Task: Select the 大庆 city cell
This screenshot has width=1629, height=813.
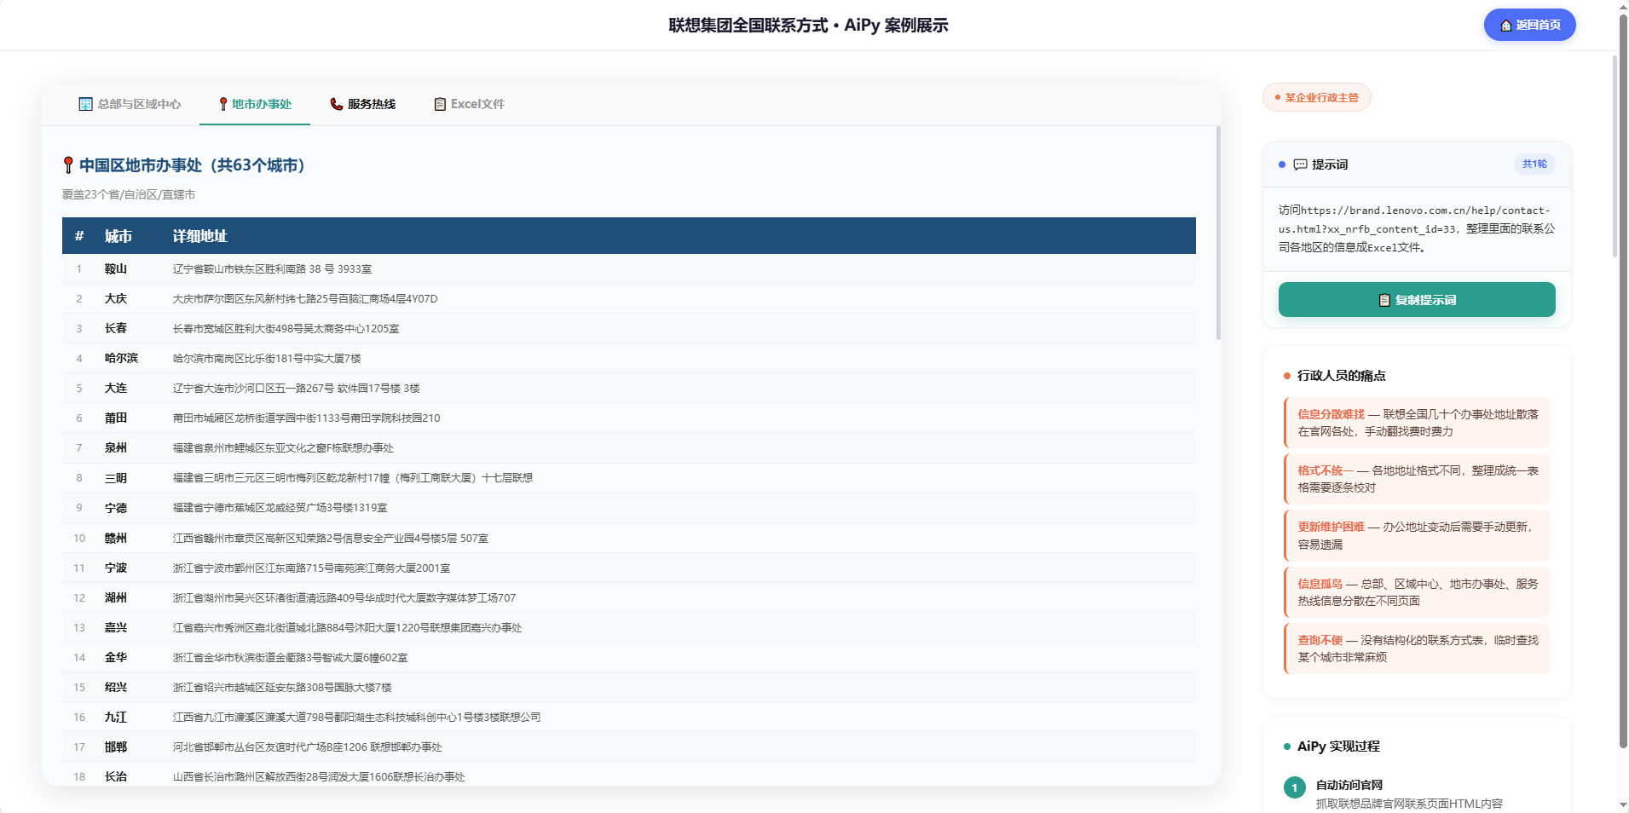Action: coord(116,298)
